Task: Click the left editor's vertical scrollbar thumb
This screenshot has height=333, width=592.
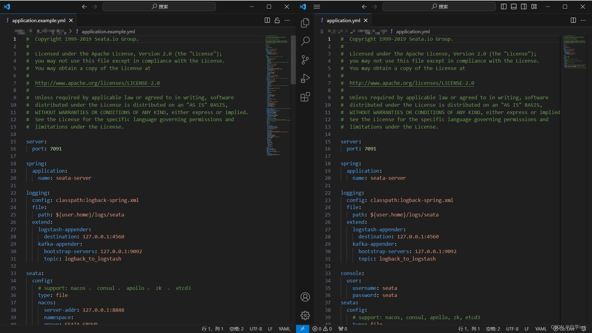Action: [294, 60]
